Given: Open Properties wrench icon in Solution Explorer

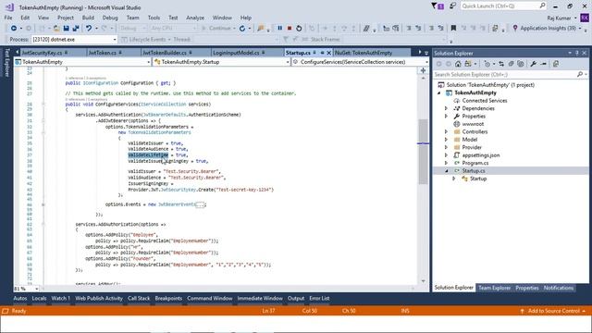Looking at the screenshot, I should coord(533,64).
